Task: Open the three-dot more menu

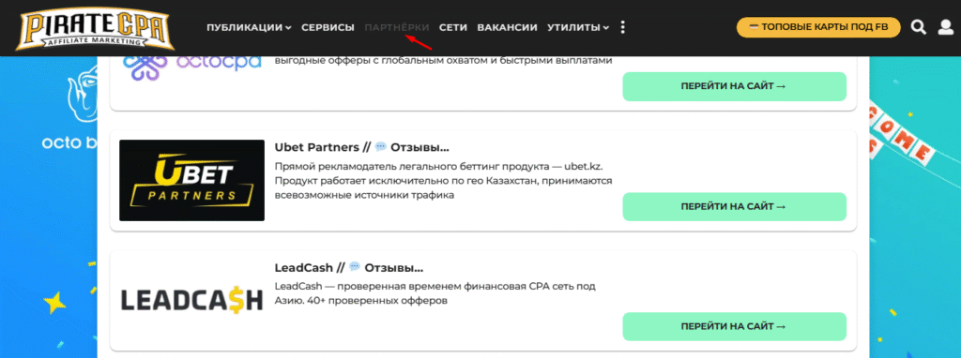Action: pos(623,27)
